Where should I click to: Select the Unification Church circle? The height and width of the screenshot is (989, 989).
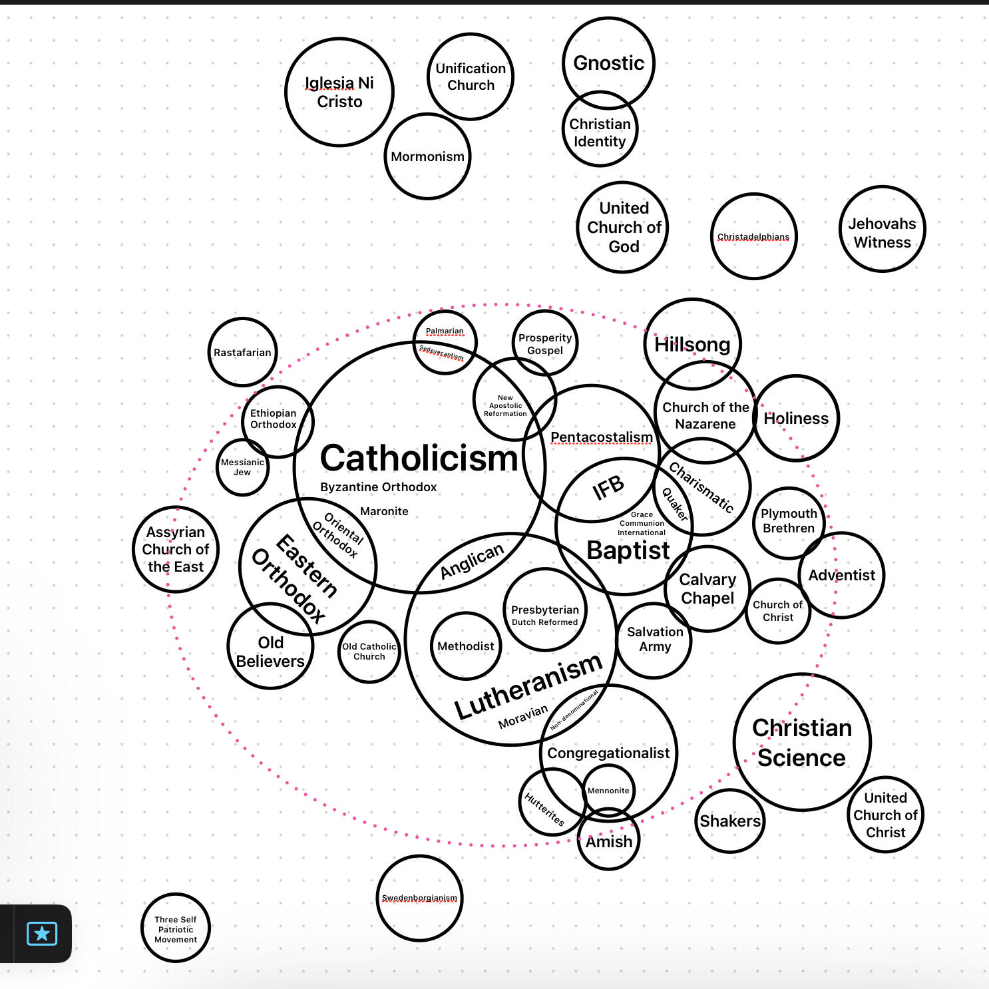471,77
